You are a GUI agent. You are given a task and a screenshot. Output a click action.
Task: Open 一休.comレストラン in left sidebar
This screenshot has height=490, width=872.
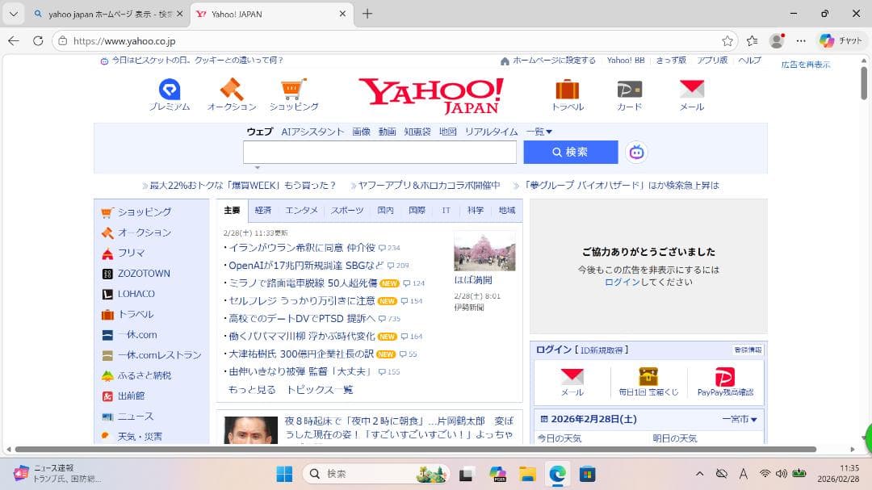(x=159, y=355)
